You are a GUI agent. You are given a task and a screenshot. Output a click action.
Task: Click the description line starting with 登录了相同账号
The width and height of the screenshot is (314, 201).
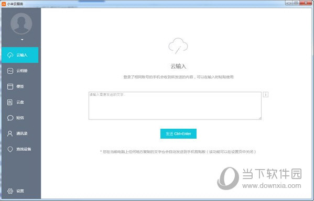[178, 77]
